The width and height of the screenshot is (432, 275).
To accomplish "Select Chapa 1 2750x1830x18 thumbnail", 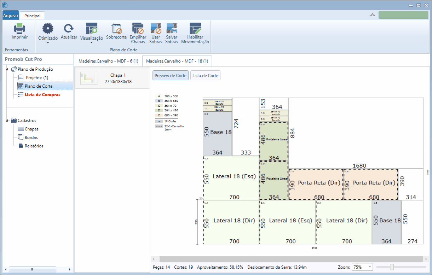I will coord(112,78).
